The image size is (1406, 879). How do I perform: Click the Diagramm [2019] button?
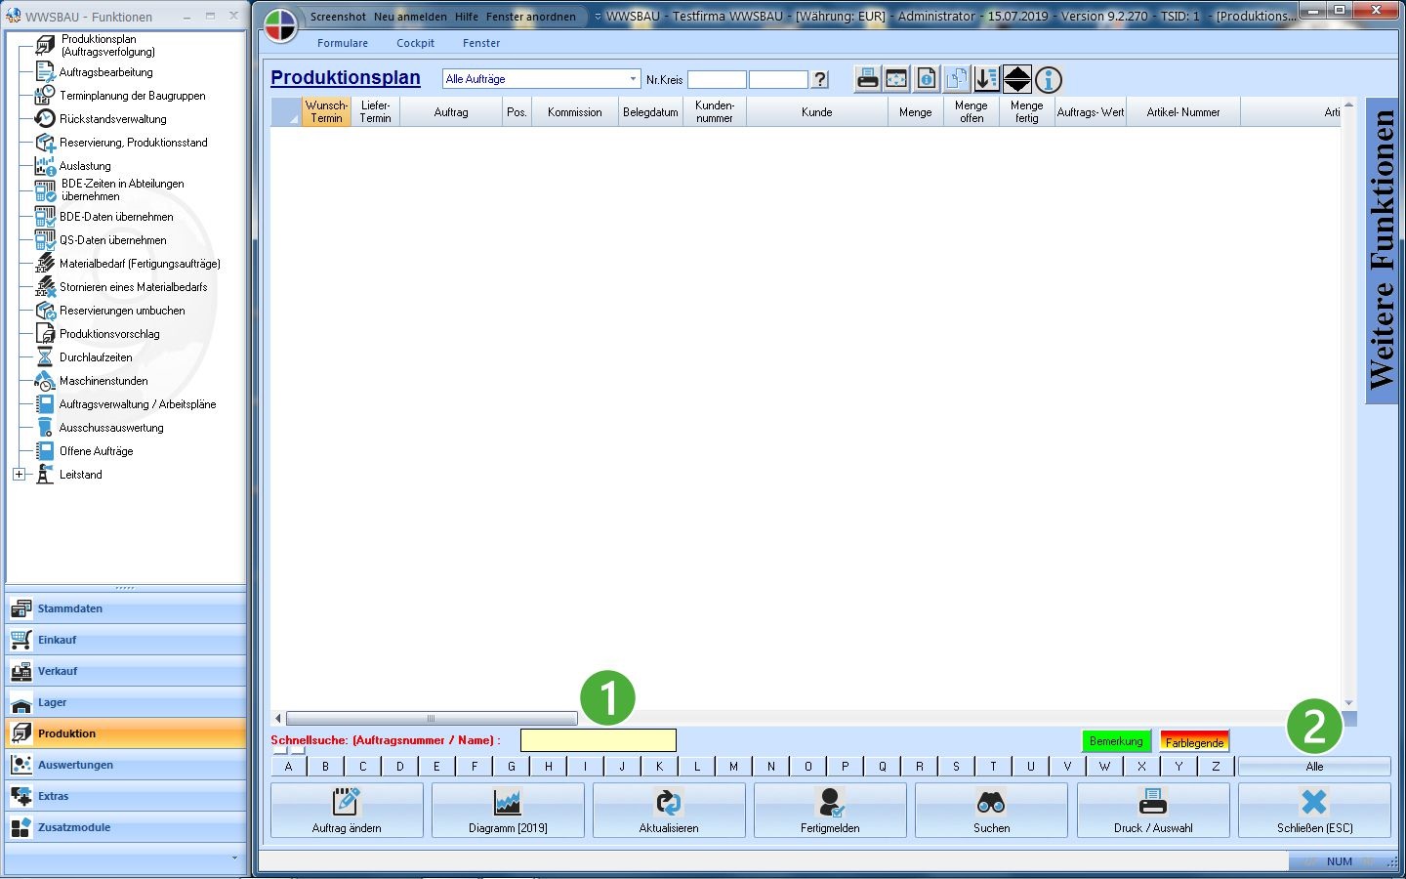click(x=508, y=810)
